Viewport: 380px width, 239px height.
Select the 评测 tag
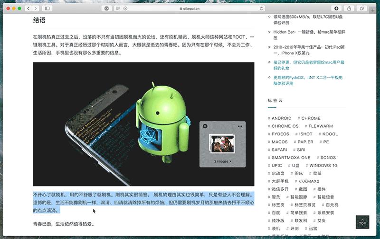[x=292, y=229]
